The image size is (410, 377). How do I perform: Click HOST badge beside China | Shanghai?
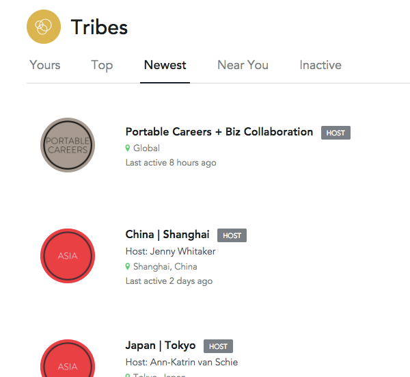[232, 235]
